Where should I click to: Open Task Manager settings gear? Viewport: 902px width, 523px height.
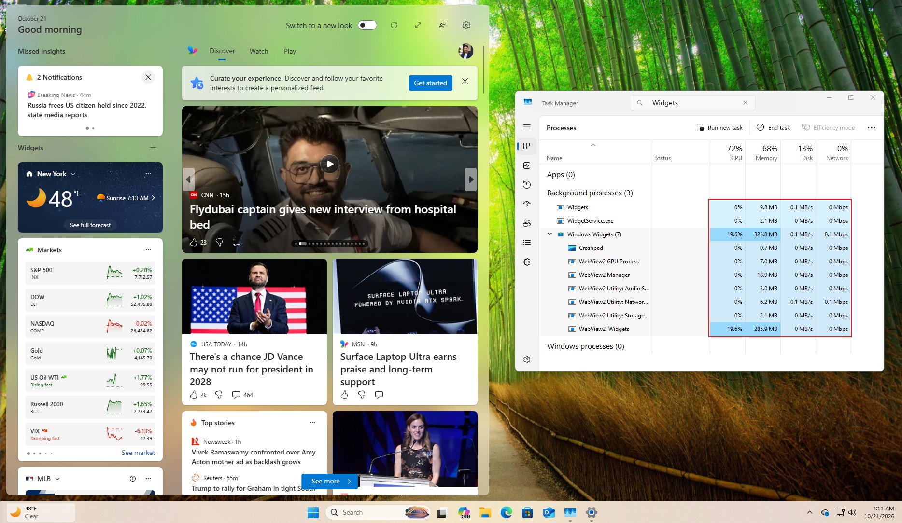coord(527,359)
